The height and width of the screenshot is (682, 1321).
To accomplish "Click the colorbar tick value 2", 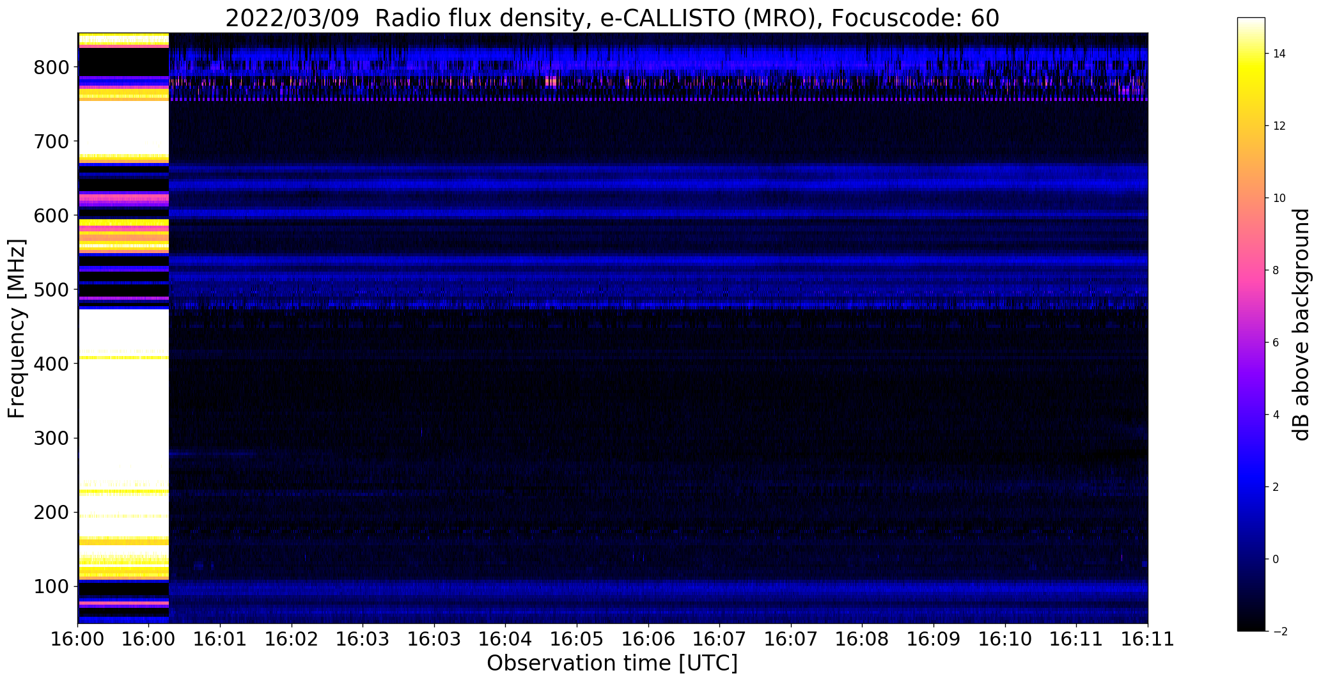I will point(1276,487).
